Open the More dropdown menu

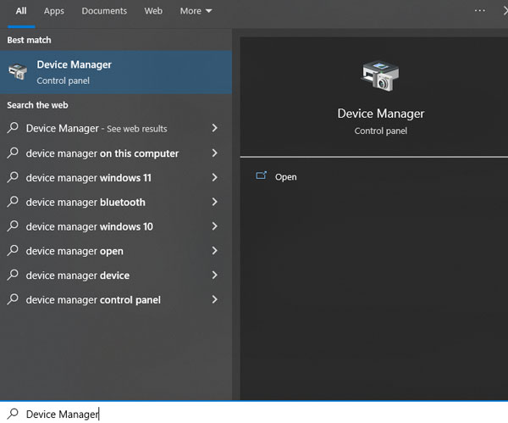(x=196, y=11)
